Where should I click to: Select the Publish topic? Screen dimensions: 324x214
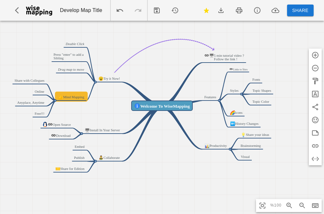coord(79,158)
